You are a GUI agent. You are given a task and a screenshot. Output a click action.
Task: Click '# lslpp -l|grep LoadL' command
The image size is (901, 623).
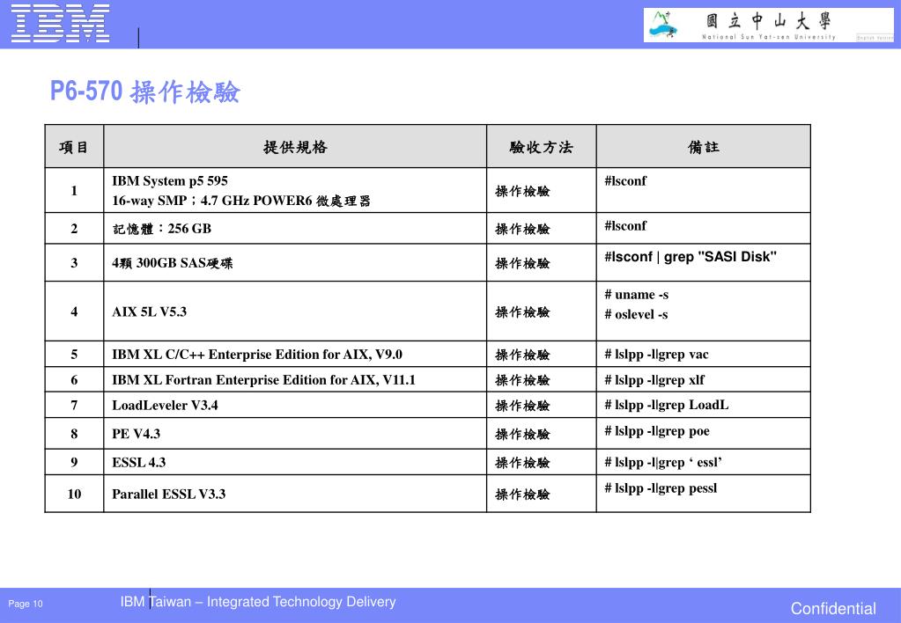[666, 405]
